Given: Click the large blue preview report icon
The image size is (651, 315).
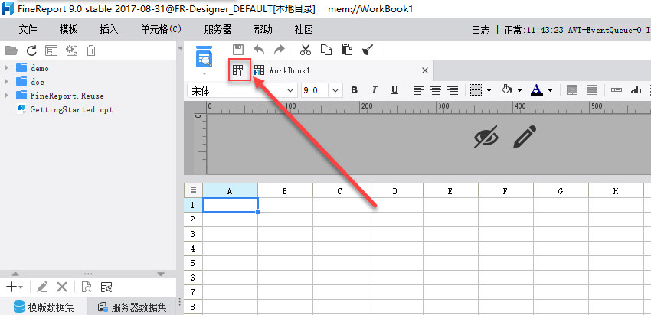Looking at the screenshot, I should click(204, 57).
